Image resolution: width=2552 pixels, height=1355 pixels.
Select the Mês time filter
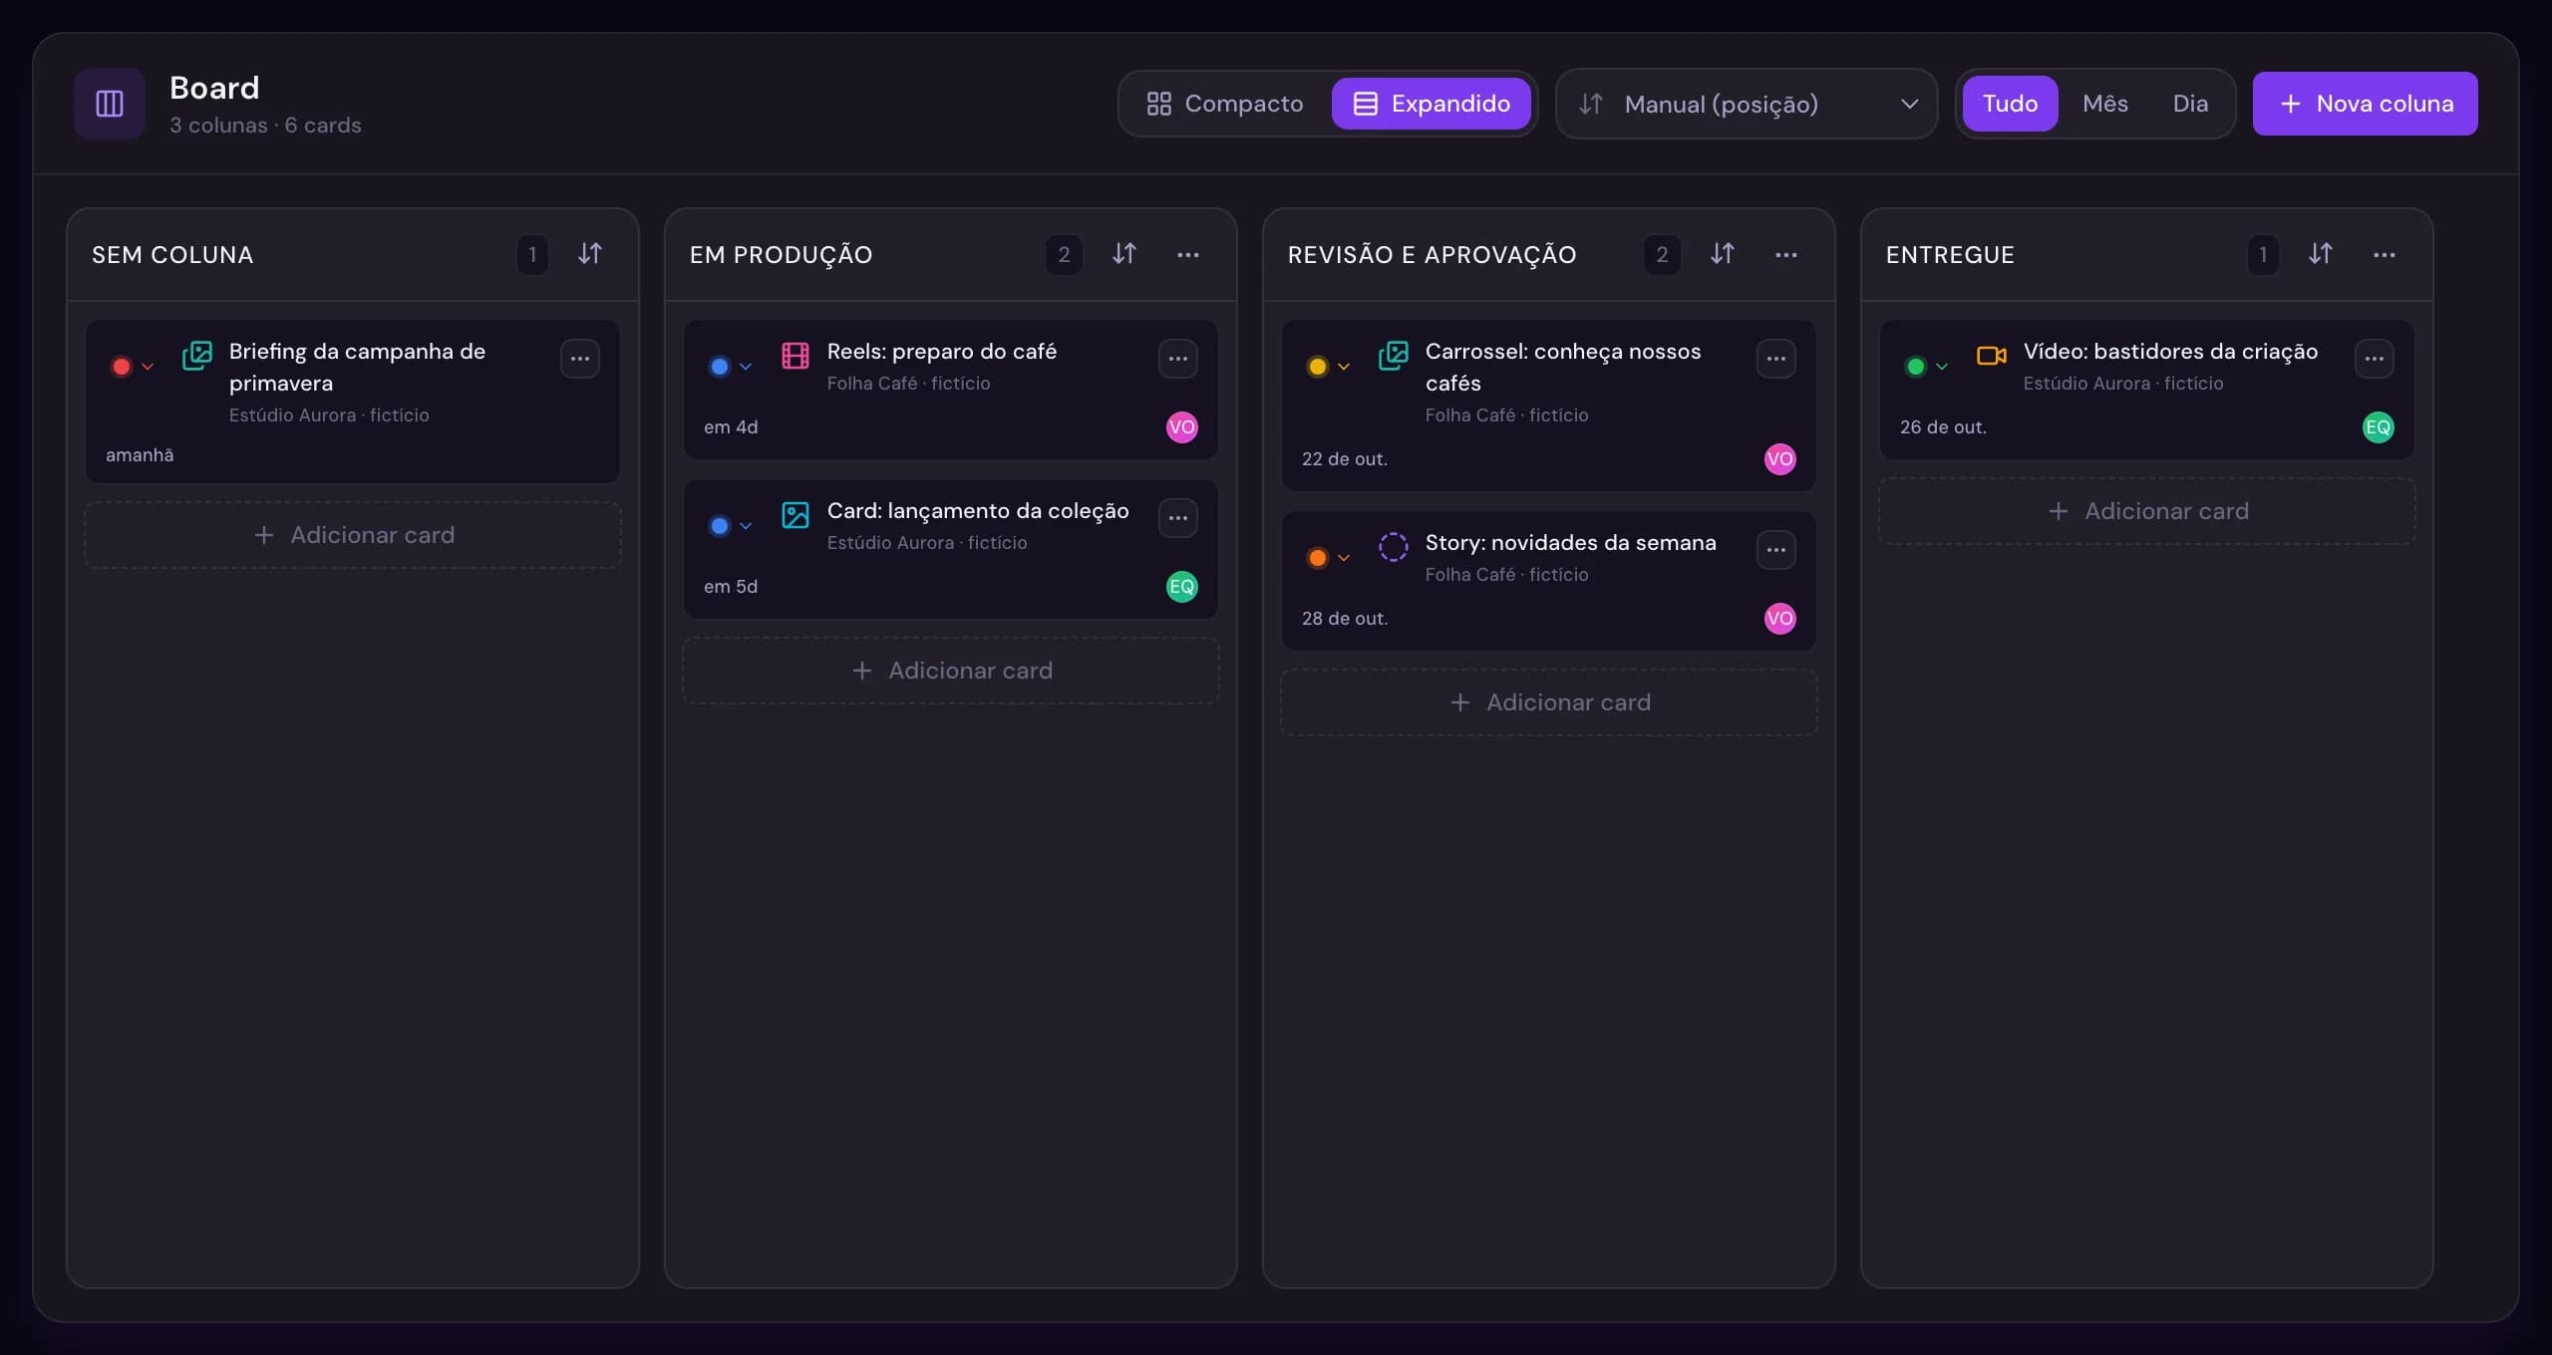coord(2105,104)
